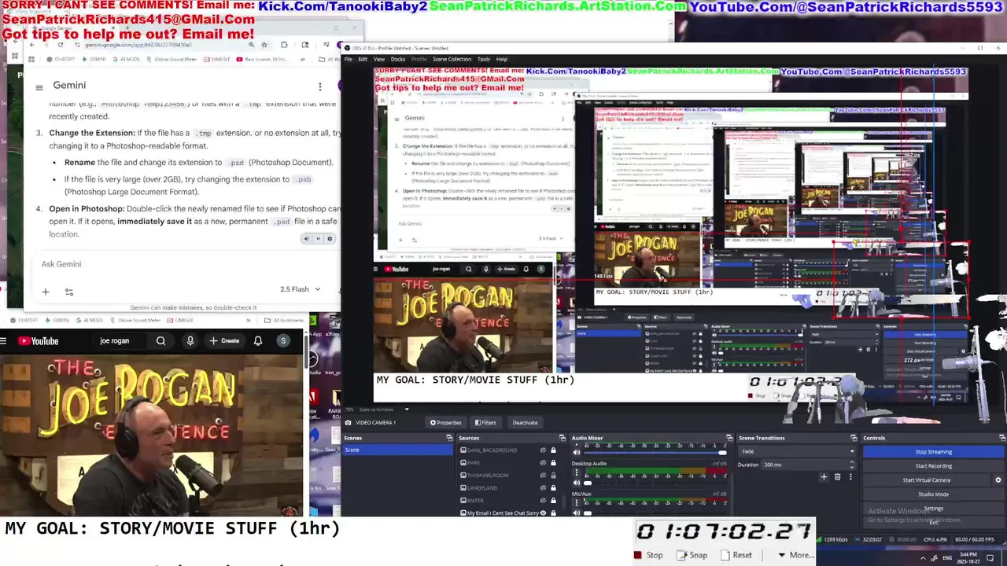This screenshot has height=566, width=1007.
Task: Stop Streaming in OBS Controls
Action: click(x=933, y=452)
